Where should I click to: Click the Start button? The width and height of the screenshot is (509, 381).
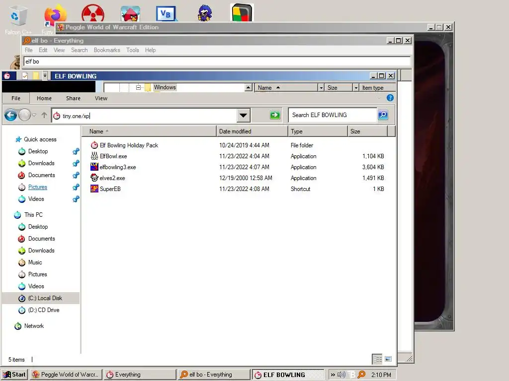coord(14,375)
